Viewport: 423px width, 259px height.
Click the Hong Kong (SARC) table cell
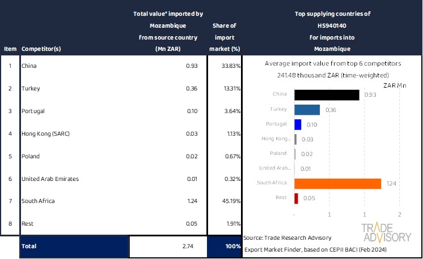(45, 133)
